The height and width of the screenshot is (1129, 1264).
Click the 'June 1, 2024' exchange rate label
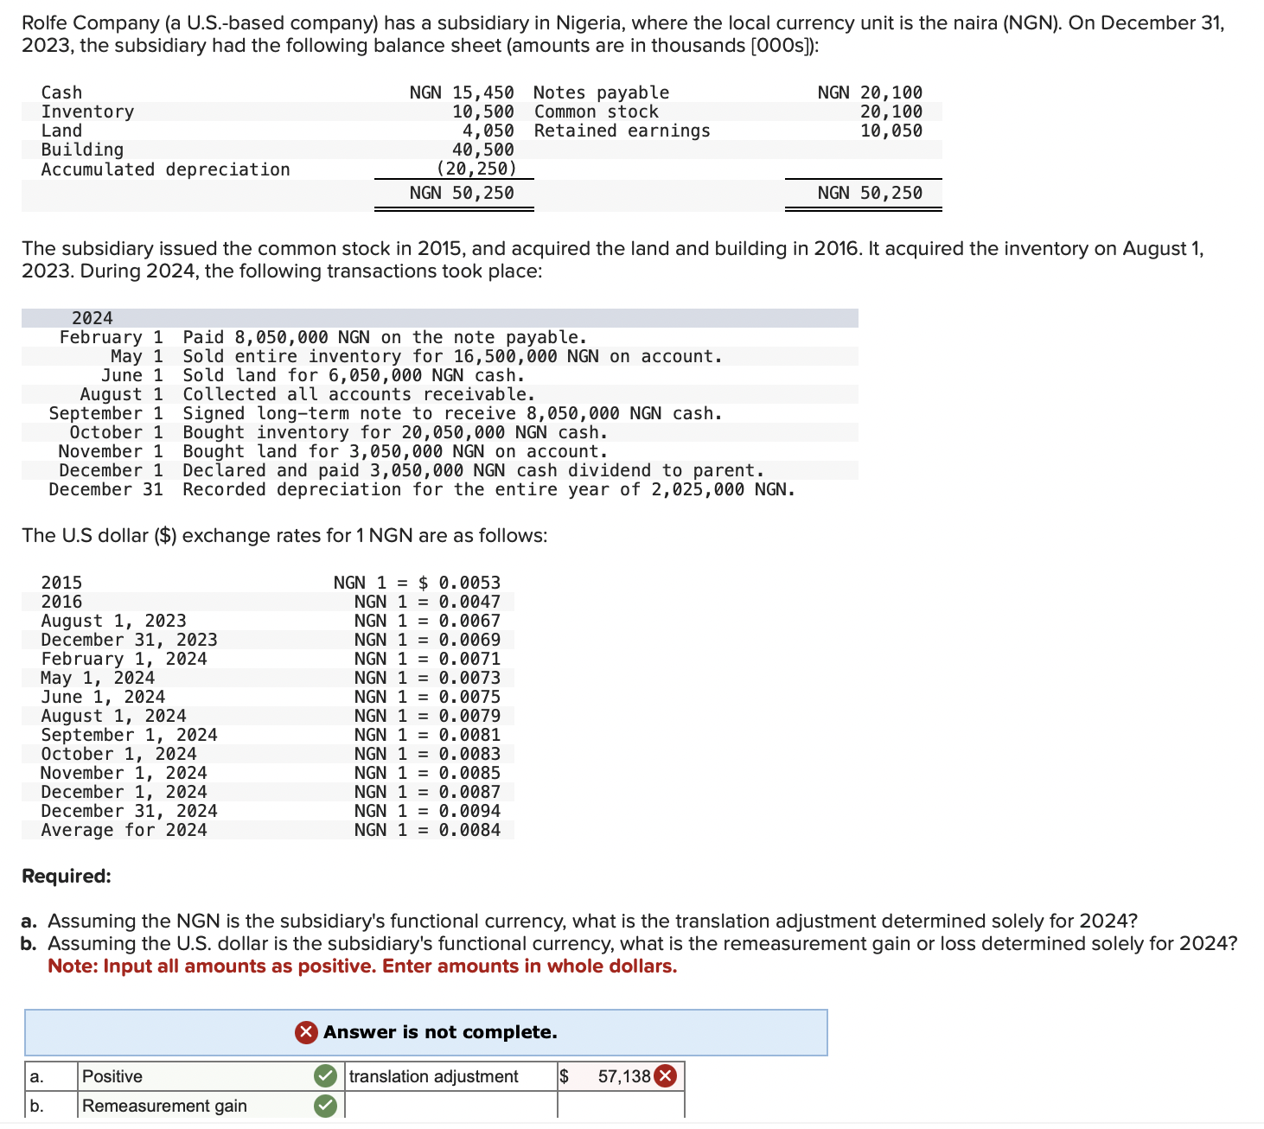tap(103, 697)
